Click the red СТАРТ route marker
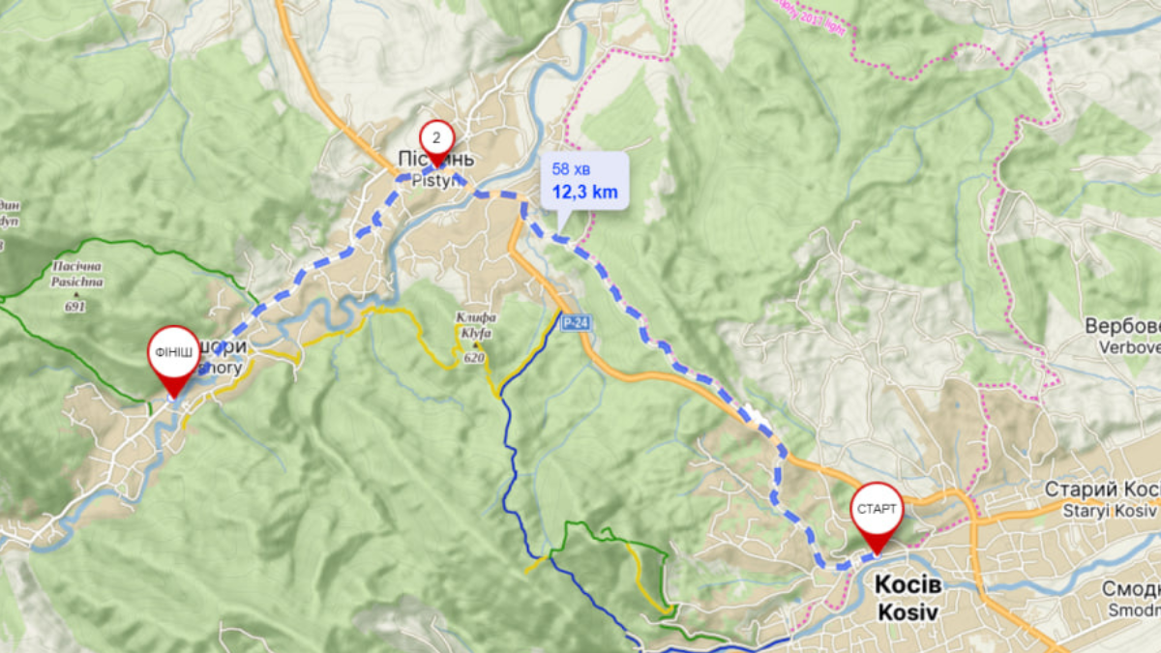 (877, 513)
